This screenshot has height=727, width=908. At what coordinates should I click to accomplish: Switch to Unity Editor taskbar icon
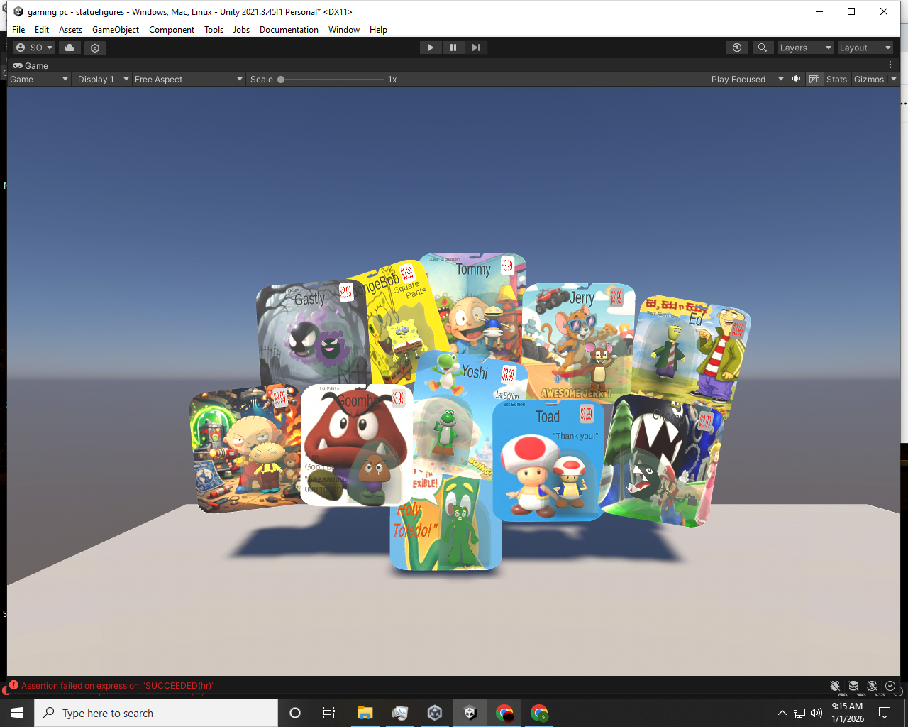470,713
